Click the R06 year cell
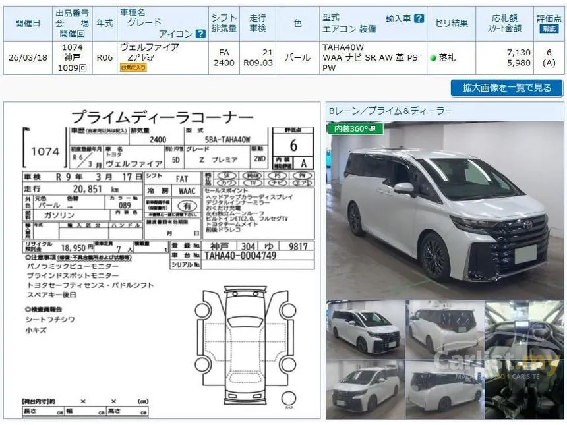This screenshot has width=567, height=425. [105, 58]
